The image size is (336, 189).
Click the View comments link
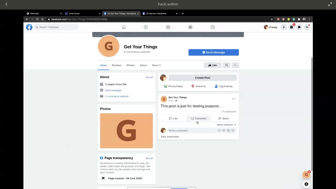[170, 137]
